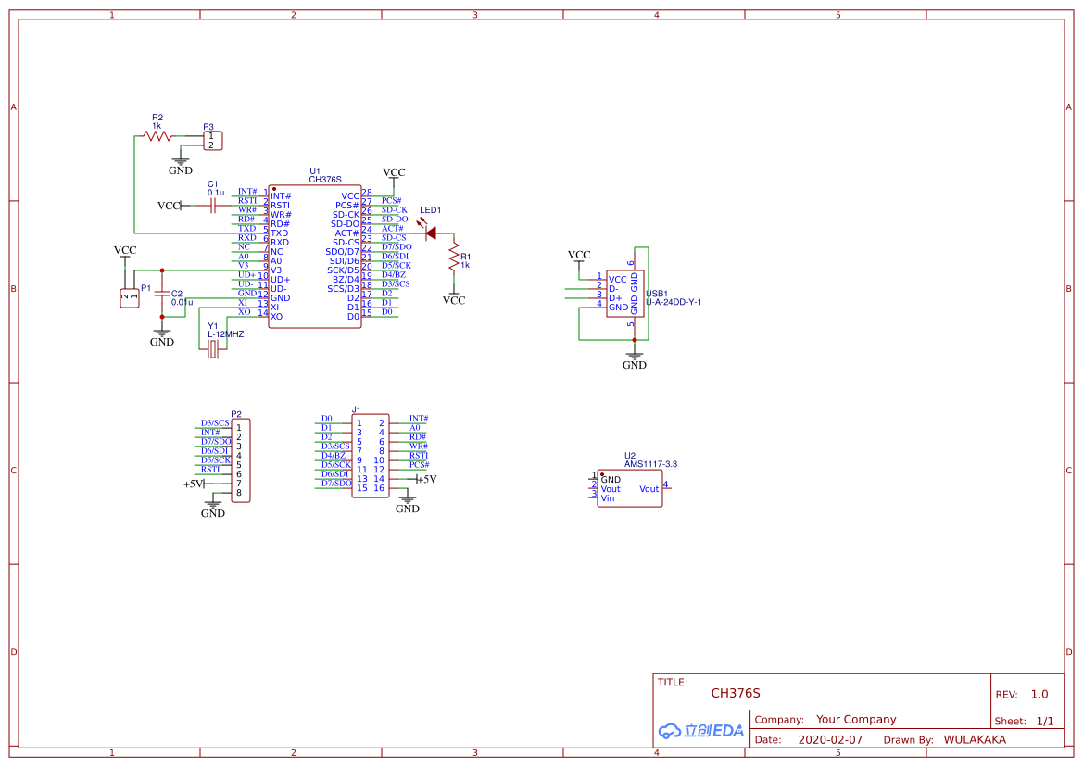Click the AMS1117-3.3 value label
This screenshot has width=1083, height=767.
pos(650,464)
